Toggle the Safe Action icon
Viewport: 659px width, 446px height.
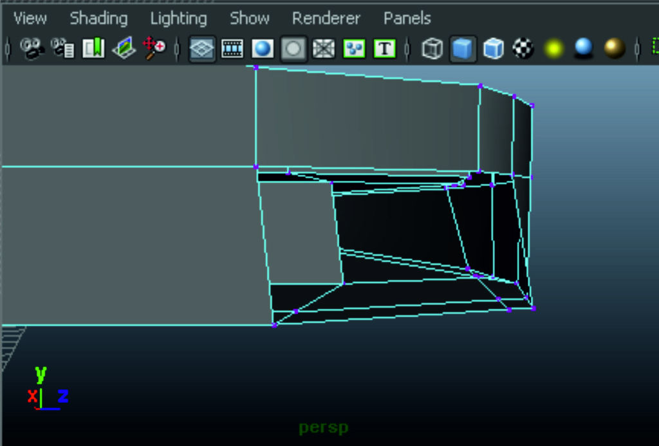point(355,49)
